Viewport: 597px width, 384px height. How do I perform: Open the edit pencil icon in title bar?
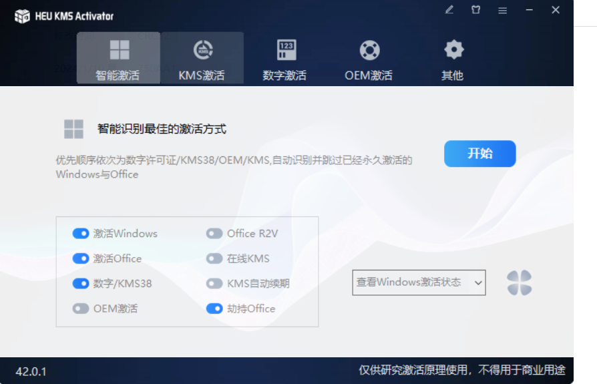449,10
